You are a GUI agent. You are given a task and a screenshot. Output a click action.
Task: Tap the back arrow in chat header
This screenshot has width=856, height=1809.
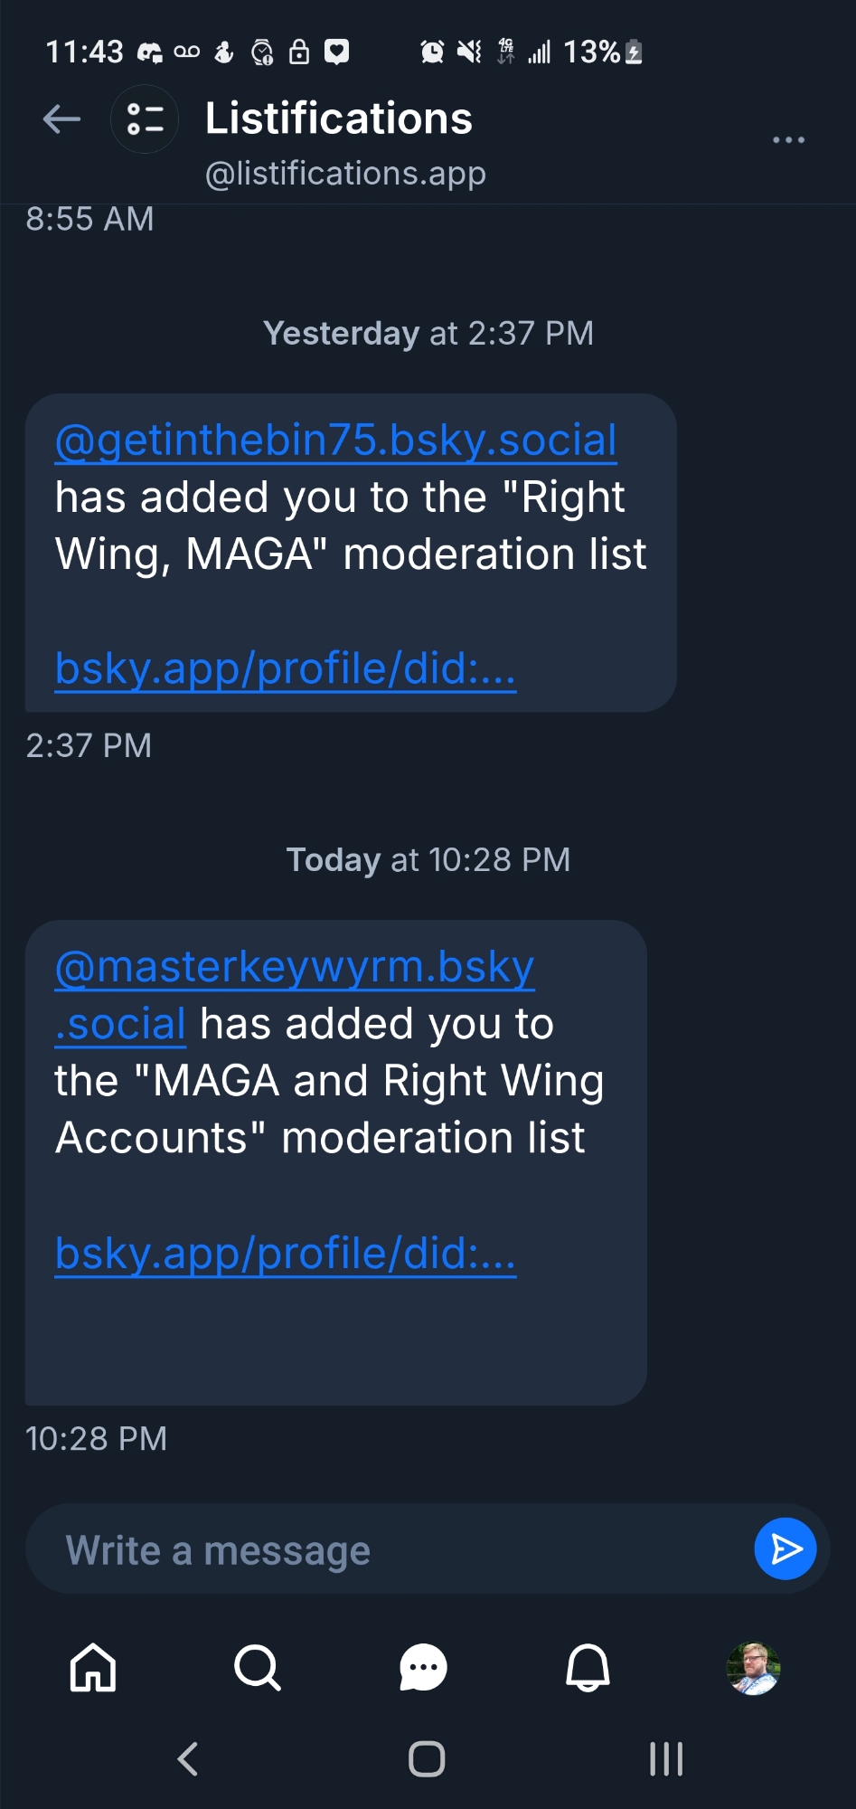62,119
